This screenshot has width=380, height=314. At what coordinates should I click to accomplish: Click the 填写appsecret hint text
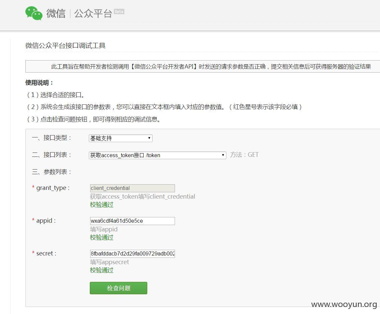109,262
